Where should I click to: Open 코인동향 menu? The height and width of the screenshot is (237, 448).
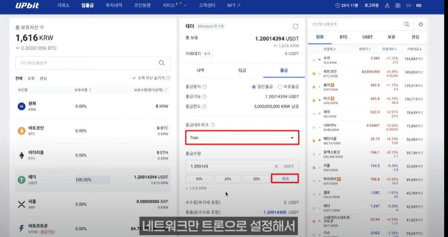143,5
